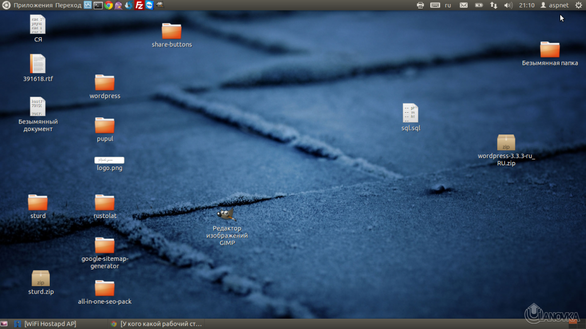Launch FileZilla from the top panel
586x329 pixels.
click(139, 5)
